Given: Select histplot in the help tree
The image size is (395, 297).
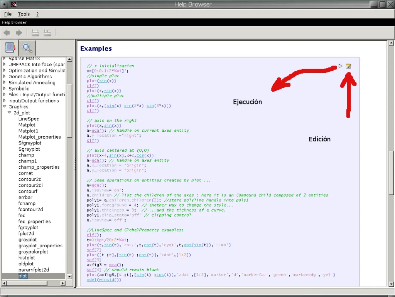Looking at the screenshot, I should pyautogui.click(x=27, y=258).
